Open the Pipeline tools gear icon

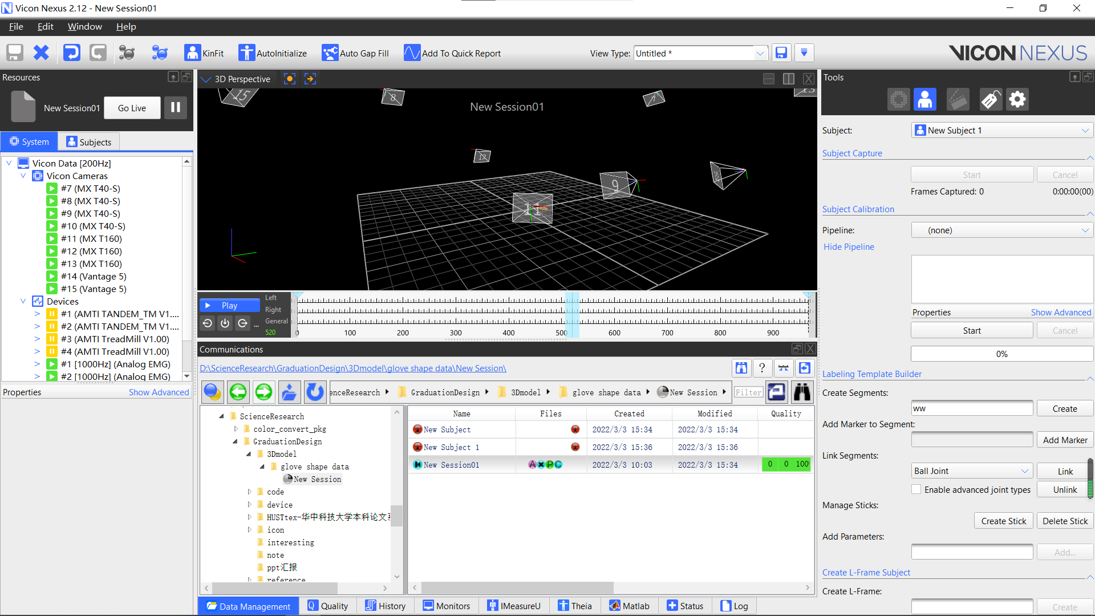1017,100
